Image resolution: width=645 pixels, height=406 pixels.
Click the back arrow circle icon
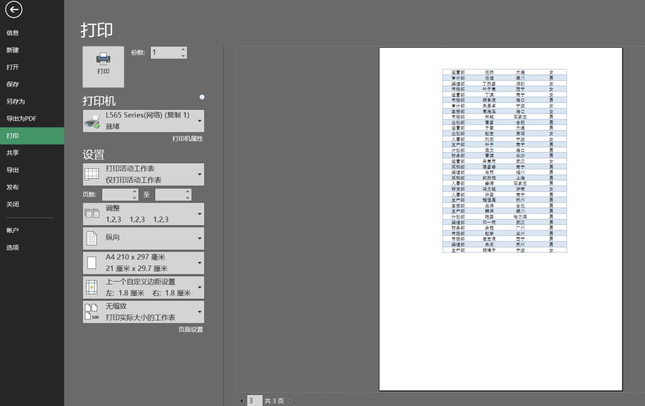[x=14, y=9]
